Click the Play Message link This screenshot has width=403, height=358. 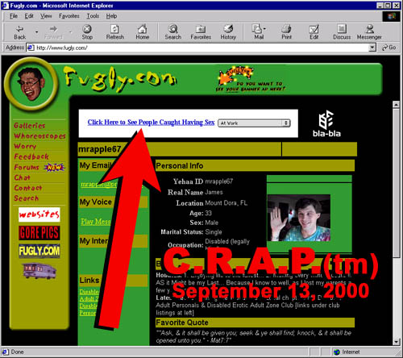(x=96, y=222)
